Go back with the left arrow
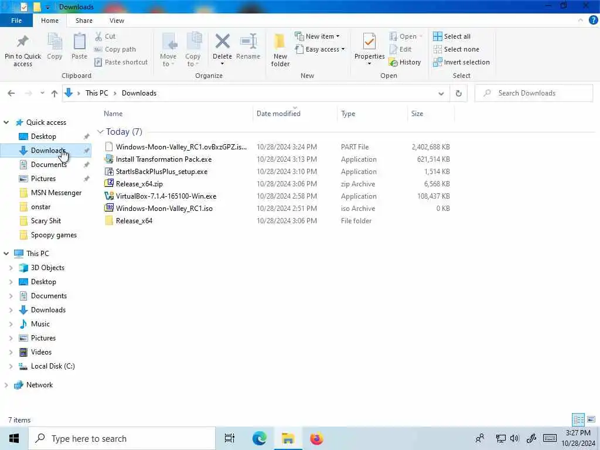600x450 pixels. (x=11, y=93)
